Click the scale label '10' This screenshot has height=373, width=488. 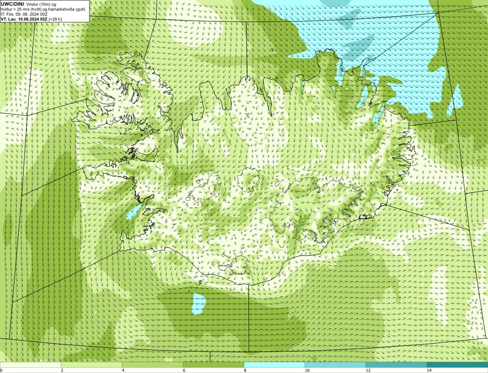307,370
